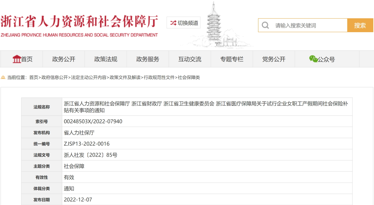374x205 pixels.
Task: Follow the 法定主动公开内容 breadcrumb link
Action: click(89, 77)
